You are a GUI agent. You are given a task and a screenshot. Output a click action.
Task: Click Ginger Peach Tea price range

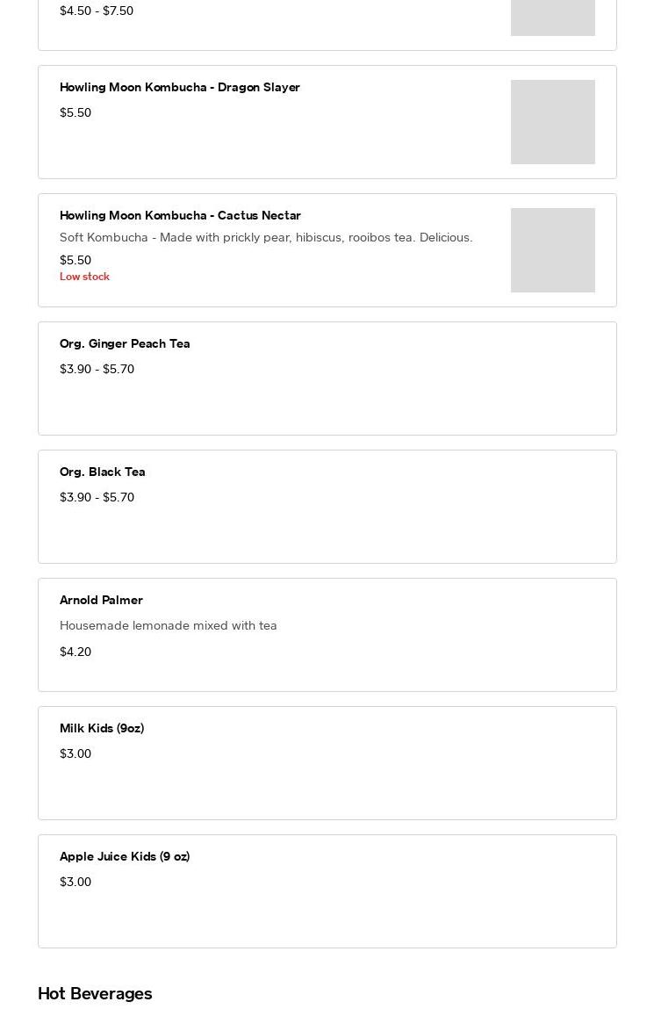click(x=97, y=370)
